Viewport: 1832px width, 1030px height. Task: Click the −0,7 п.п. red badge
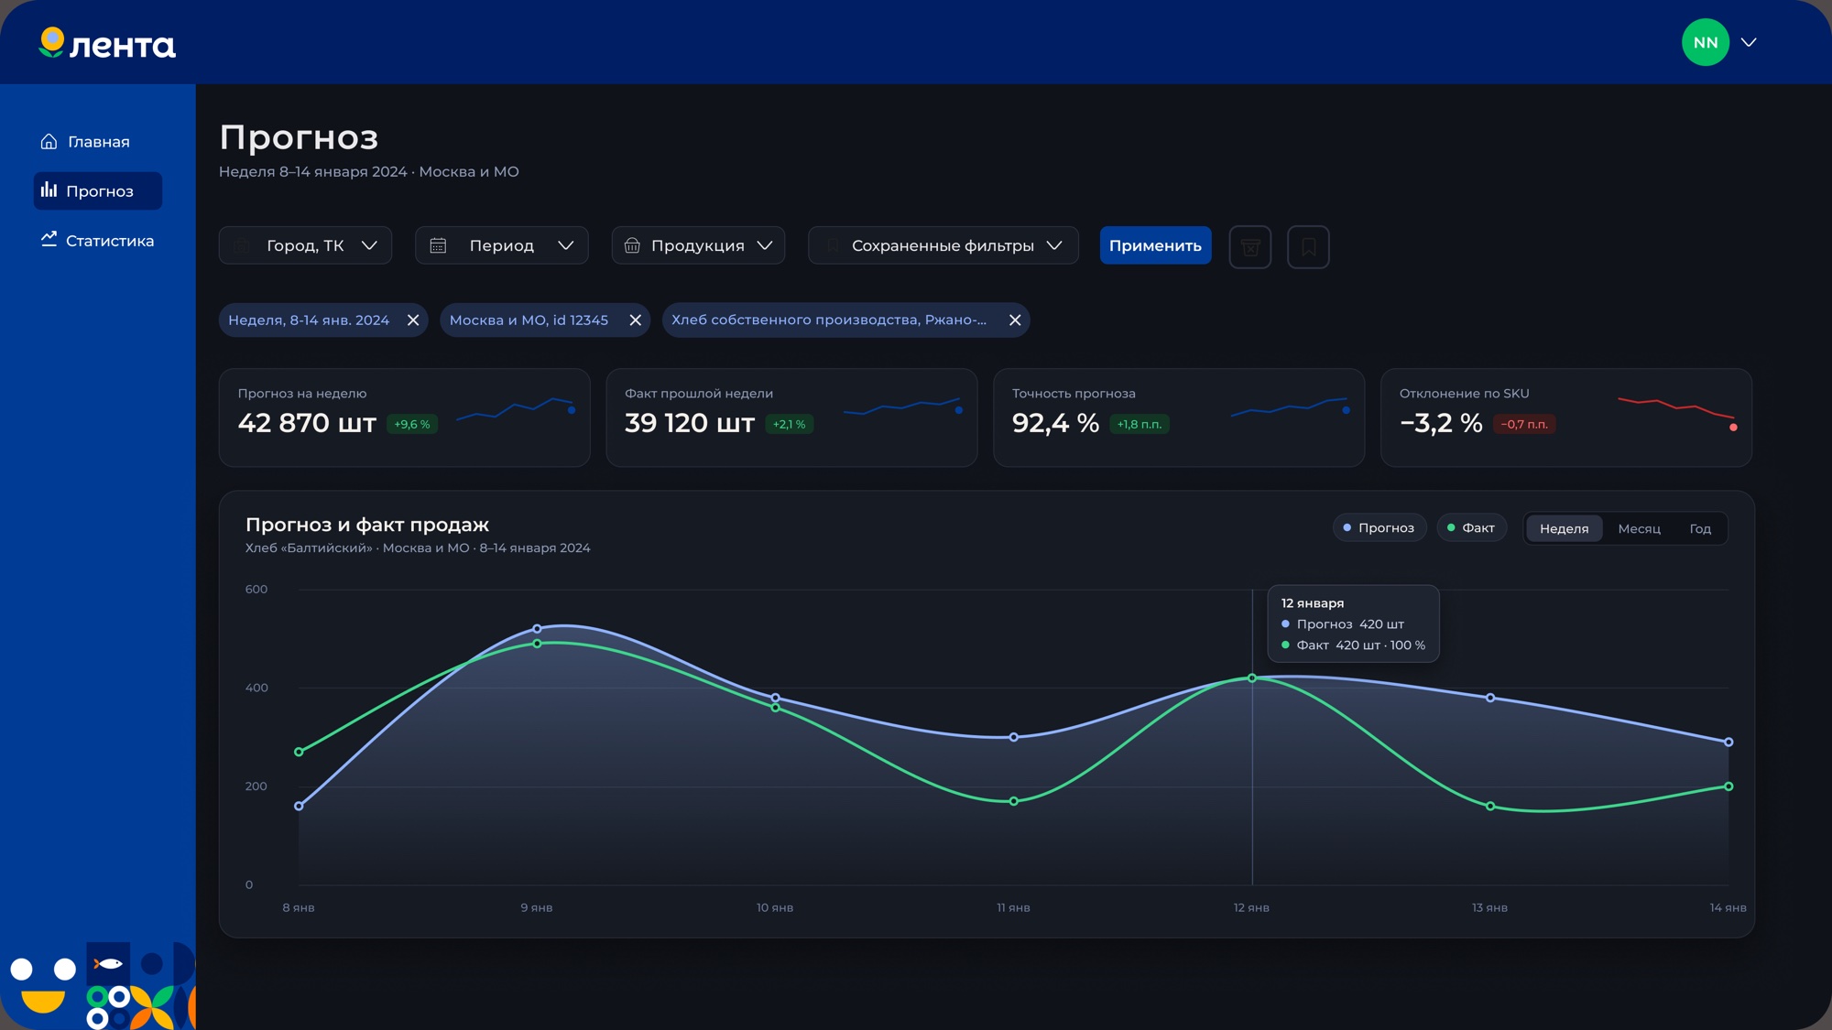pos(1524,424)
